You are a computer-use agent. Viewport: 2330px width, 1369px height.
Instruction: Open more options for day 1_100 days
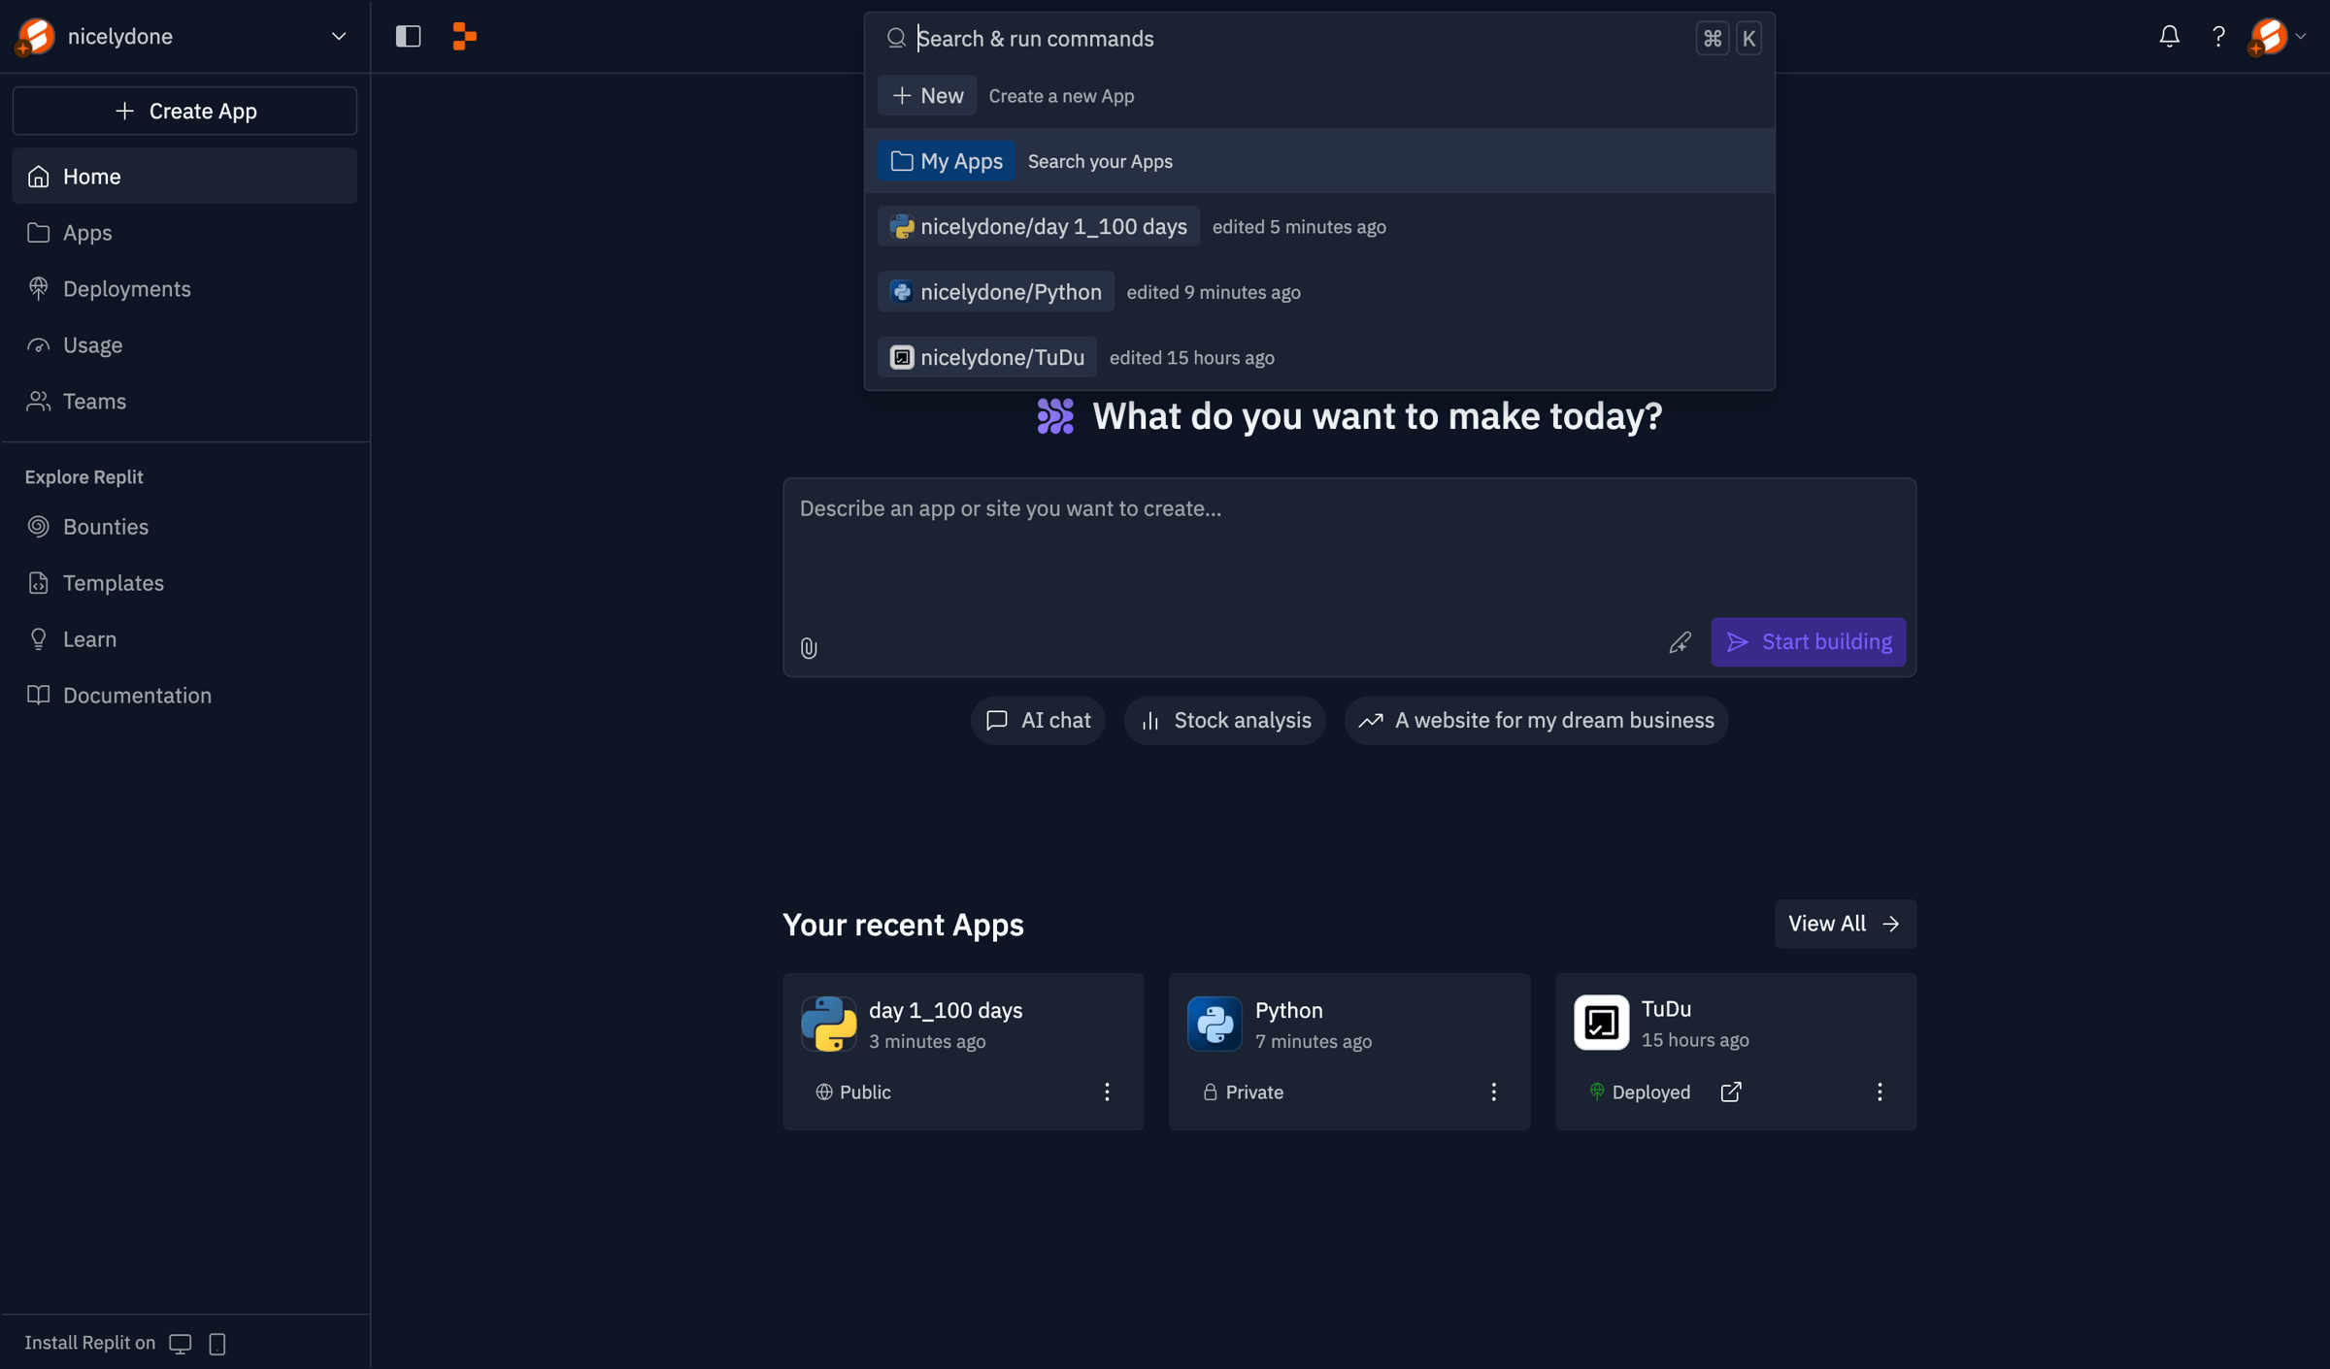[x=1107, y=1092]
